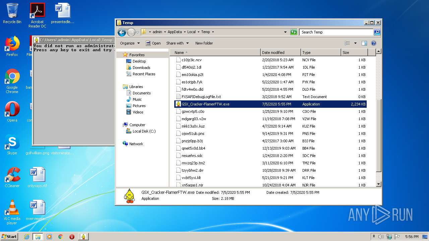
Task: Click admin breadcrumb segment
Action: point(157,32)
